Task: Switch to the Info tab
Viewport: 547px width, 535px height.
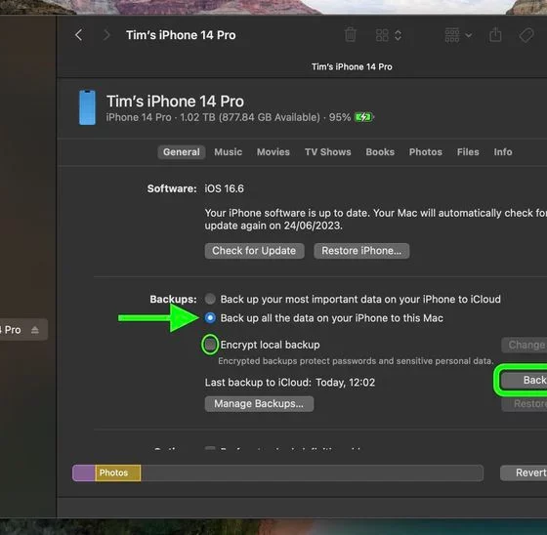Action: [503, 152]
